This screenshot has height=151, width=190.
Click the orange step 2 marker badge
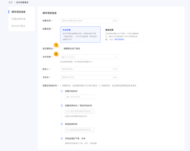point(56,54)
